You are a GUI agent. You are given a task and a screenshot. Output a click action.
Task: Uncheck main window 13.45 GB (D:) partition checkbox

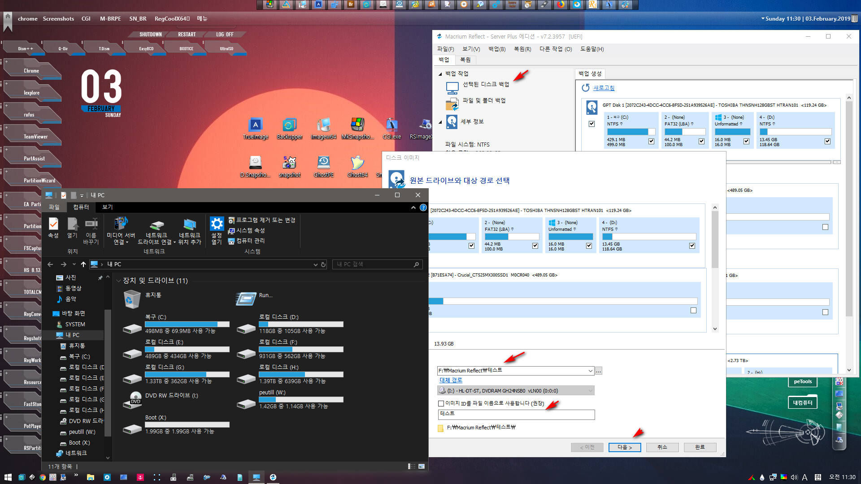(827, 141)
